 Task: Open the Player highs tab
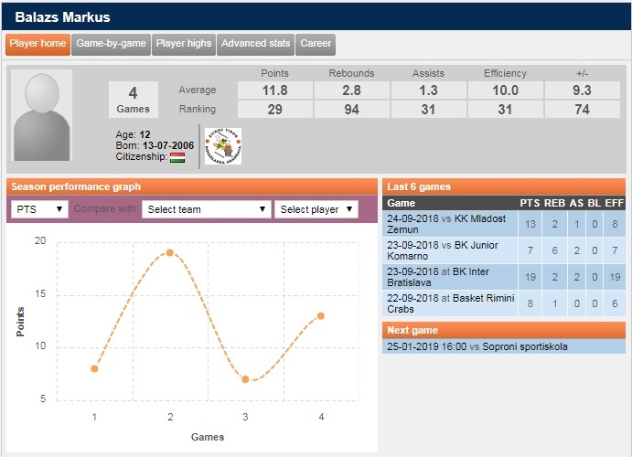pyautogui.click(x=183, y=44)
